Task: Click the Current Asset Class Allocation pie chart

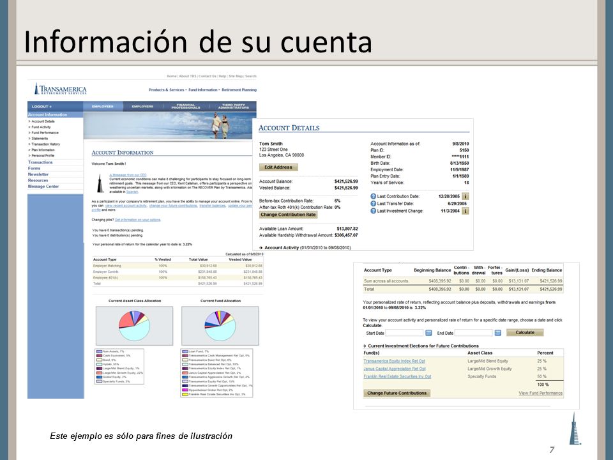Action: pos(134,325)
